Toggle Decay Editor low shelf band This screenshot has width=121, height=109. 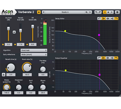point(104,19)
